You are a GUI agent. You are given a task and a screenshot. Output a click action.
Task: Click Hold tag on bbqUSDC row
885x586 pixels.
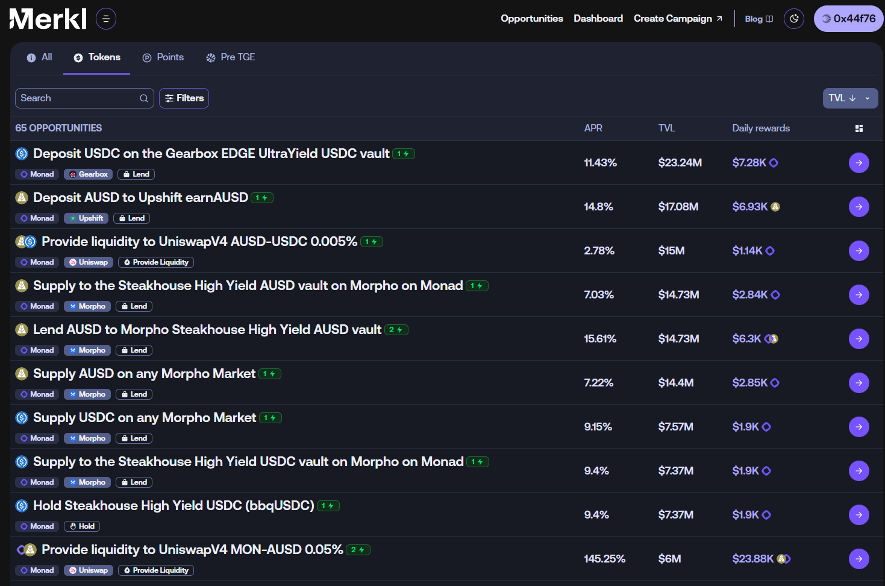click(82, 526)
